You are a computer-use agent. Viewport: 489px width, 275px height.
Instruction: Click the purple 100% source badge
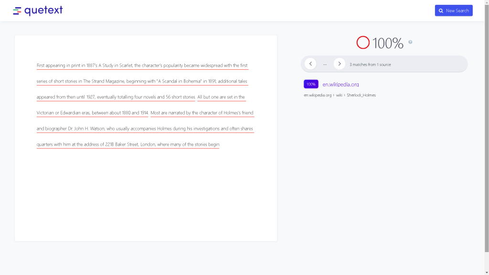click(311, 84)
